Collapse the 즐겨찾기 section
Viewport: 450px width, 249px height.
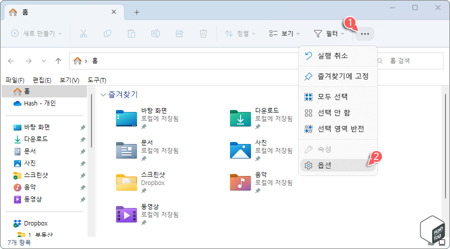tap(103, 94)
